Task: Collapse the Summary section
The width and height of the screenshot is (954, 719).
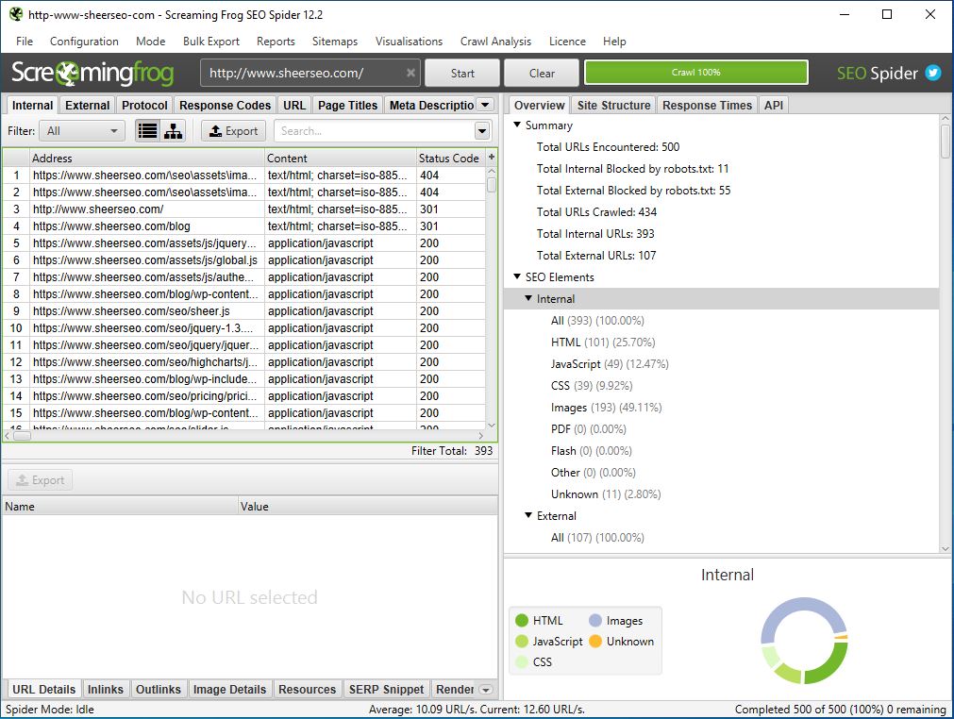Action: (x=517, y=125)
